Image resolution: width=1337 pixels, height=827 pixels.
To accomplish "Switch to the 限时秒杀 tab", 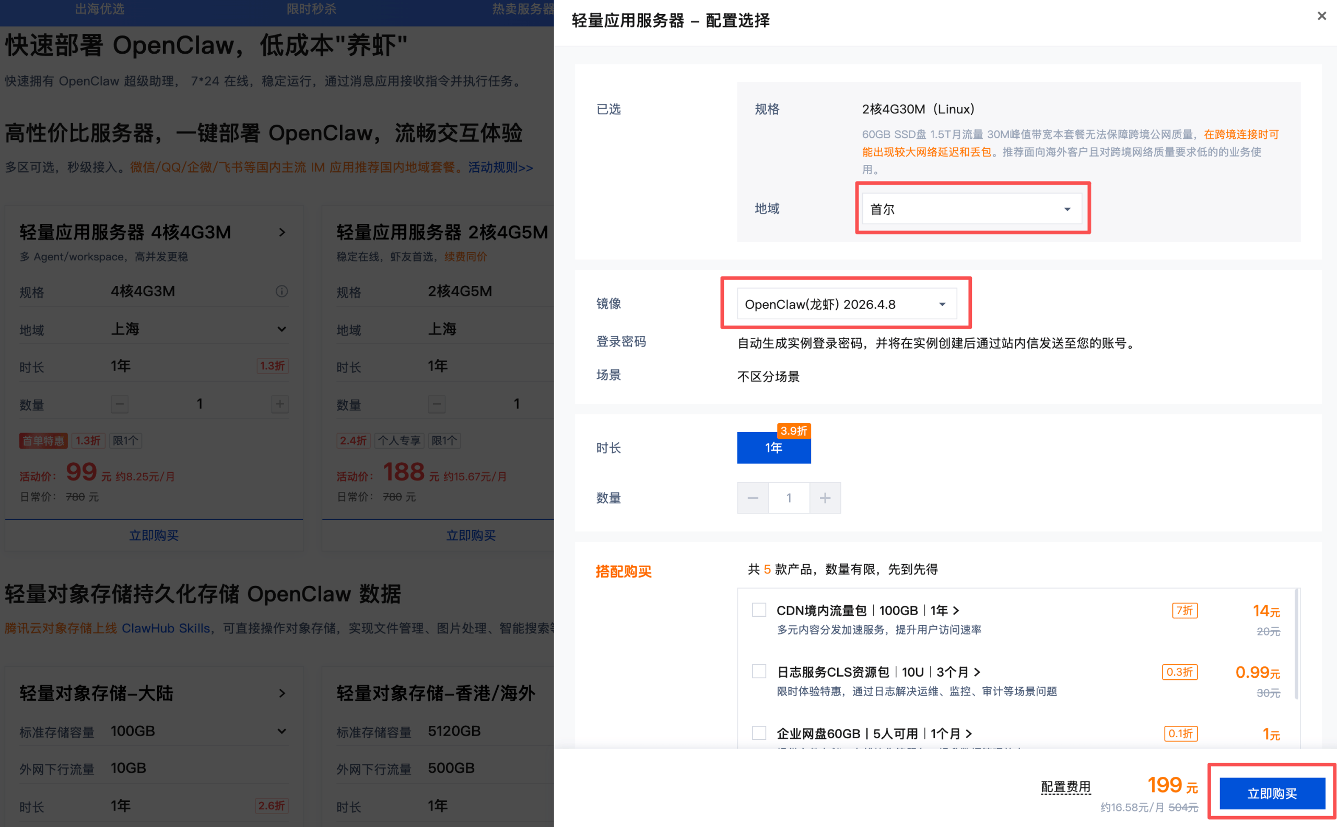I will tap(312, 9).
